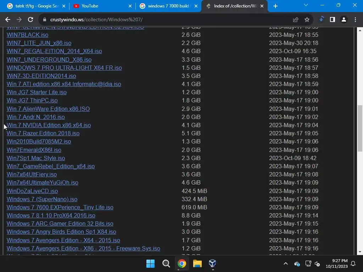This screenshot has height=272, width=363.
Task: Open Windows 7 (SuperNano).iso
Action: click(x=42, y=199)
